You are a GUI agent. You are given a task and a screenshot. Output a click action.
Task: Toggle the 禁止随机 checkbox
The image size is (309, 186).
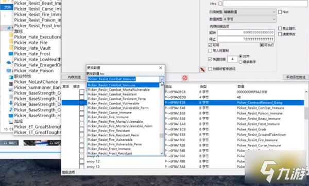pyautogui.click(x=280, y=28)
